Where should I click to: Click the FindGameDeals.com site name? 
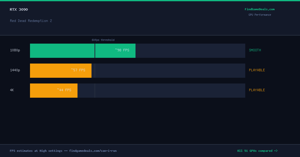click(259, 9)
